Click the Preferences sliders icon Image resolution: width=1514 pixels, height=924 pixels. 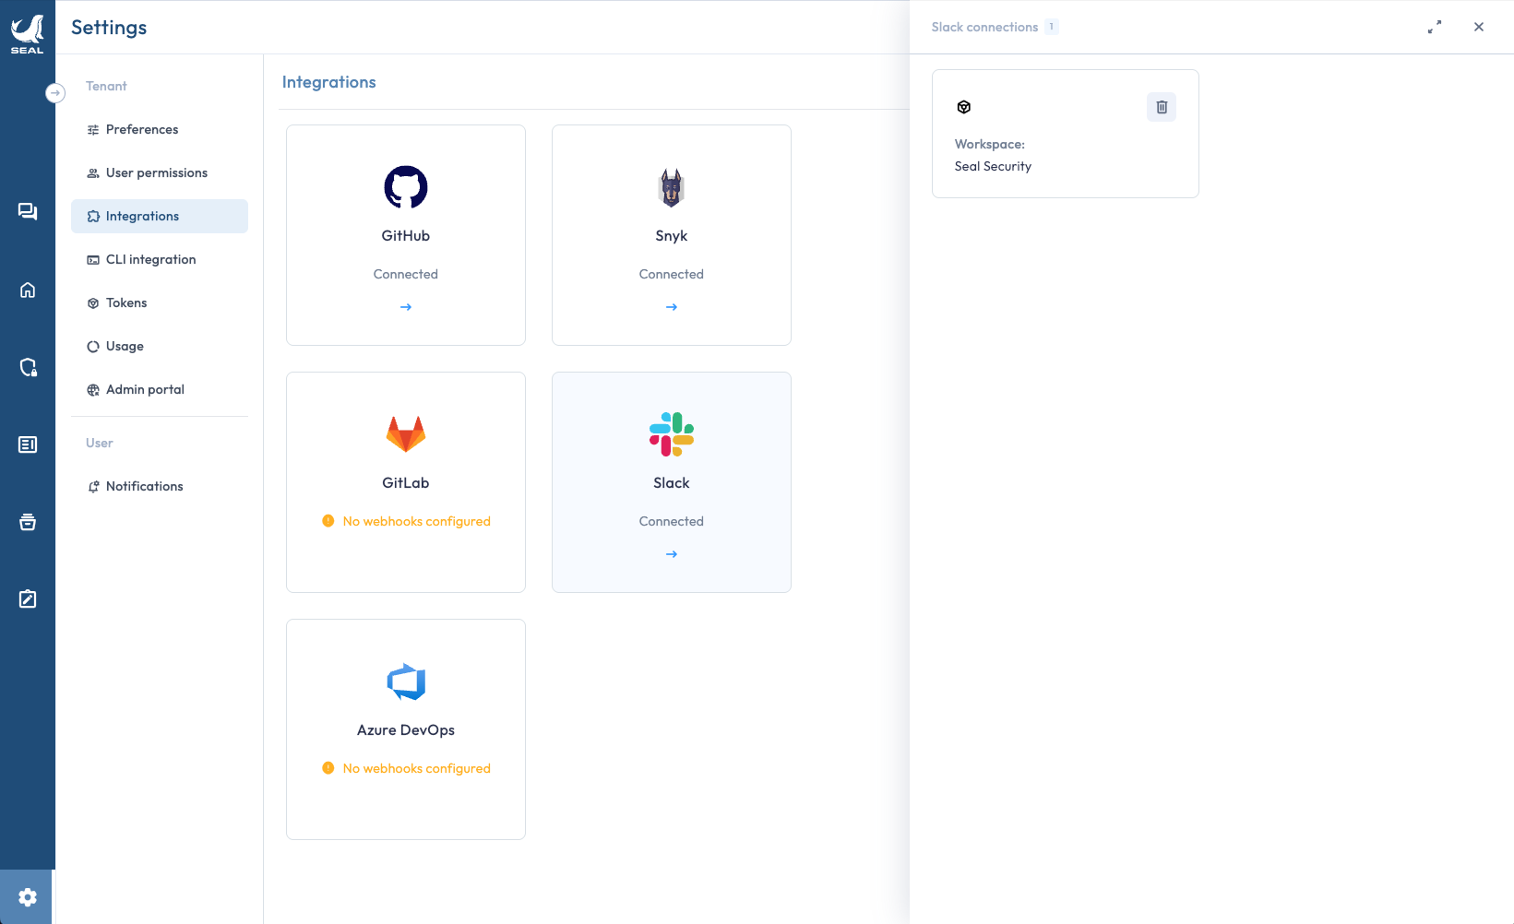(x=93, y=130)
